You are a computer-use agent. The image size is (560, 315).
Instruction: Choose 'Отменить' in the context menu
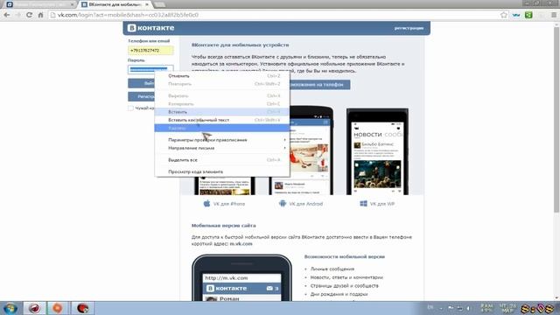[221, 76]
